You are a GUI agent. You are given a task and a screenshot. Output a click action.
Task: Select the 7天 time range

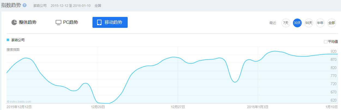pos(286,23)
